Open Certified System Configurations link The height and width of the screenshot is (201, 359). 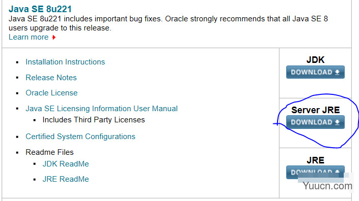80,137
